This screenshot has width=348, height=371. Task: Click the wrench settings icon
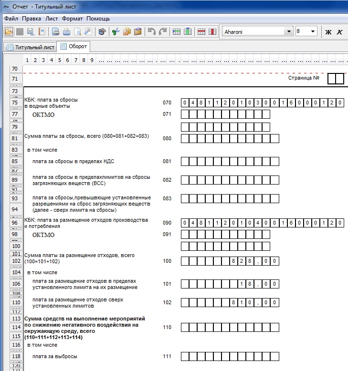coord(88,31)
